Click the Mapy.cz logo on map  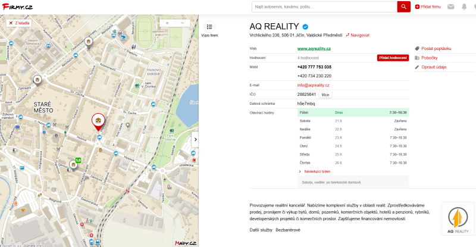tap(186, 243)
